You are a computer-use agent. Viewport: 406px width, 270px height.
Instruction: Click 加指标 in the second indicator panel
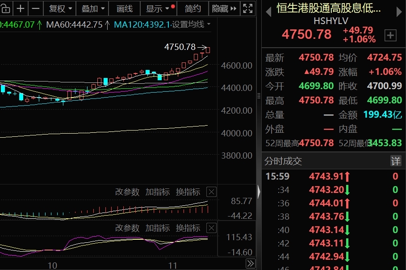tap(157, 228)
